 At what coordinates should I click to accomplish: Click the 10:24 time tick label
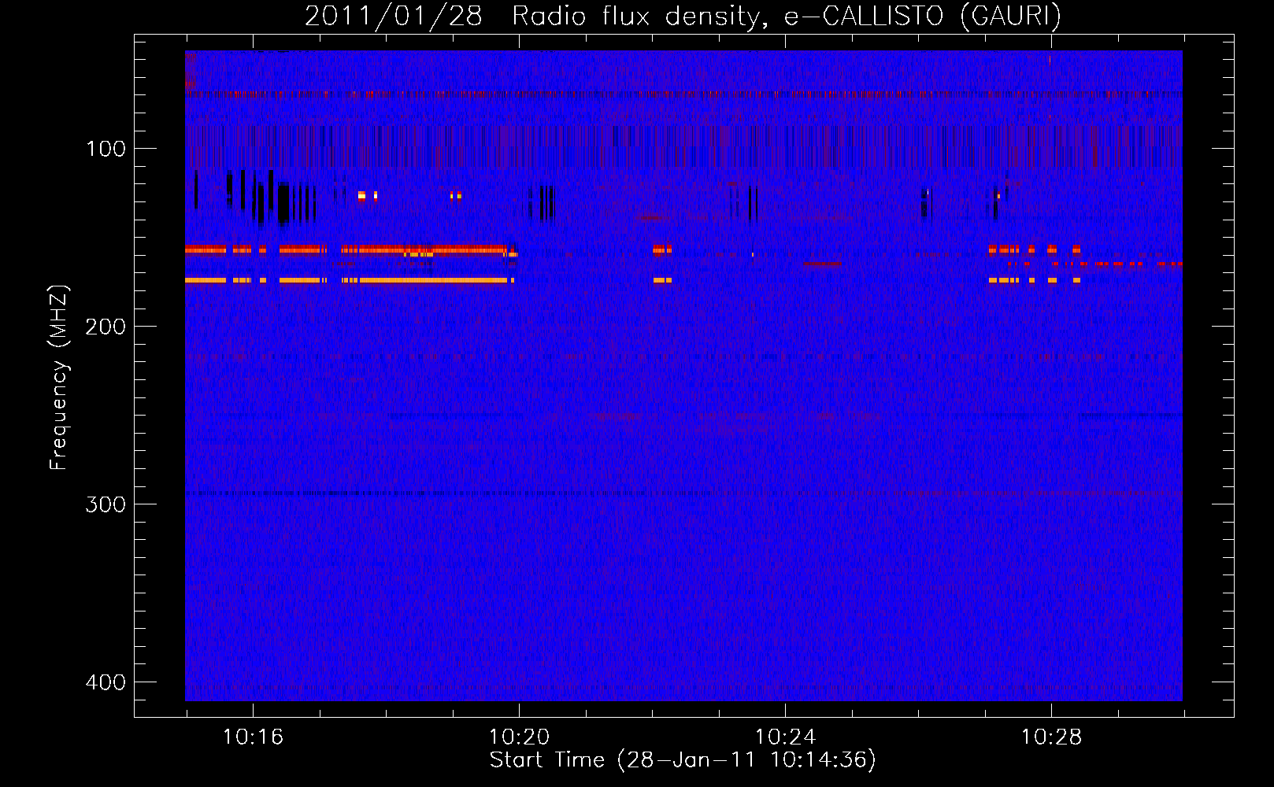(785, 737)
